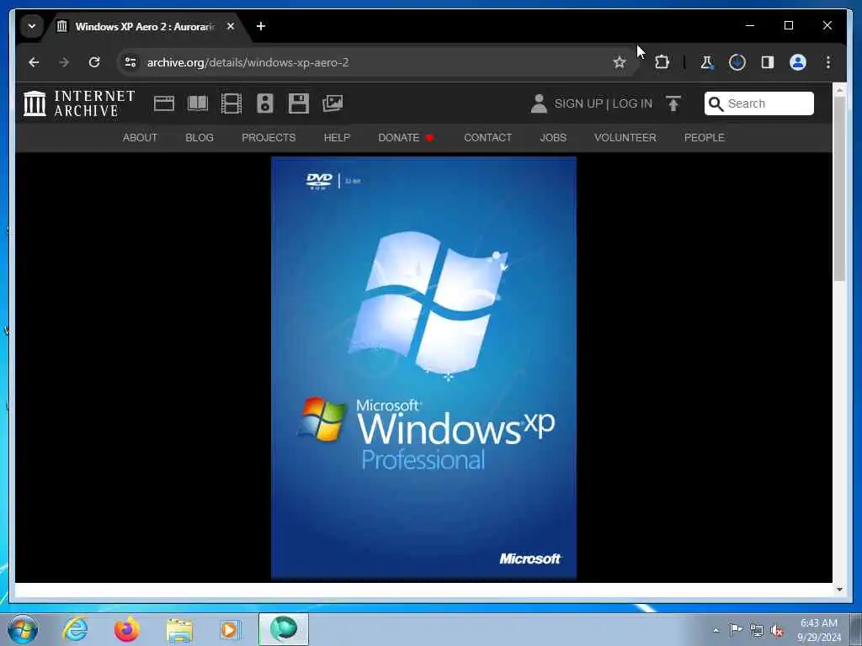862x646 pixels.
Task: Reload the archive.org page
Action: tap(94, 62)
